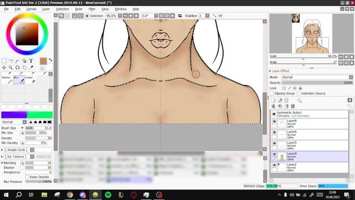
Task: Open the zoom percentage dropdown
Action: (120, 16)
